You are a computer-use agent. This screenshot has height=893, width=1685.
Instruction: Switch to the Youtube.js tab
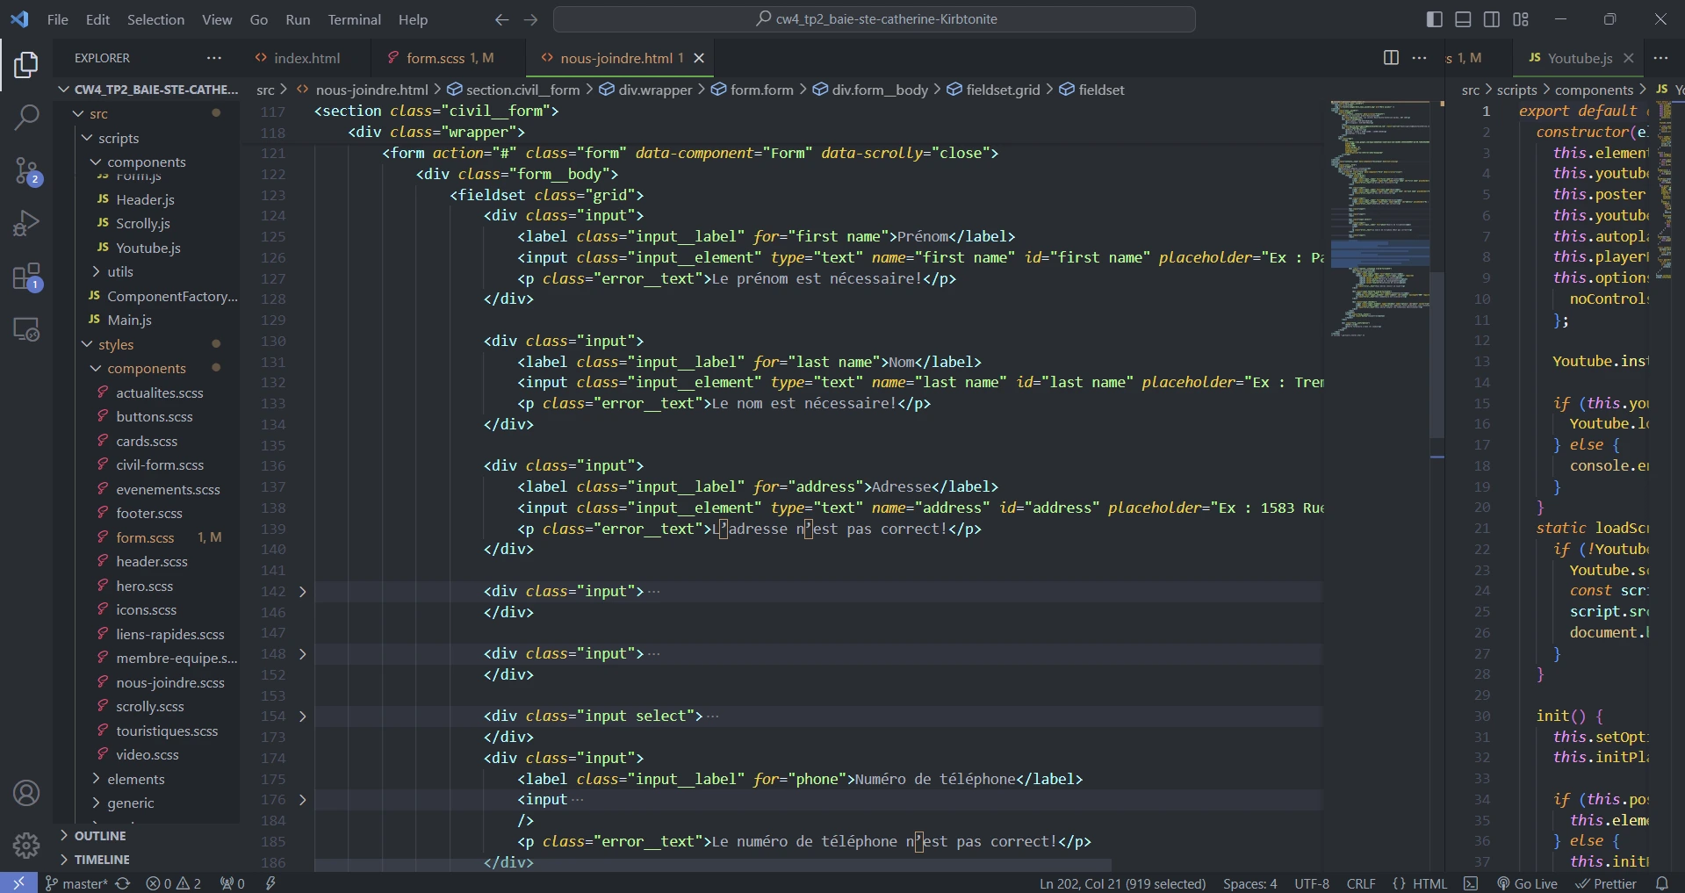[1580, 58]
